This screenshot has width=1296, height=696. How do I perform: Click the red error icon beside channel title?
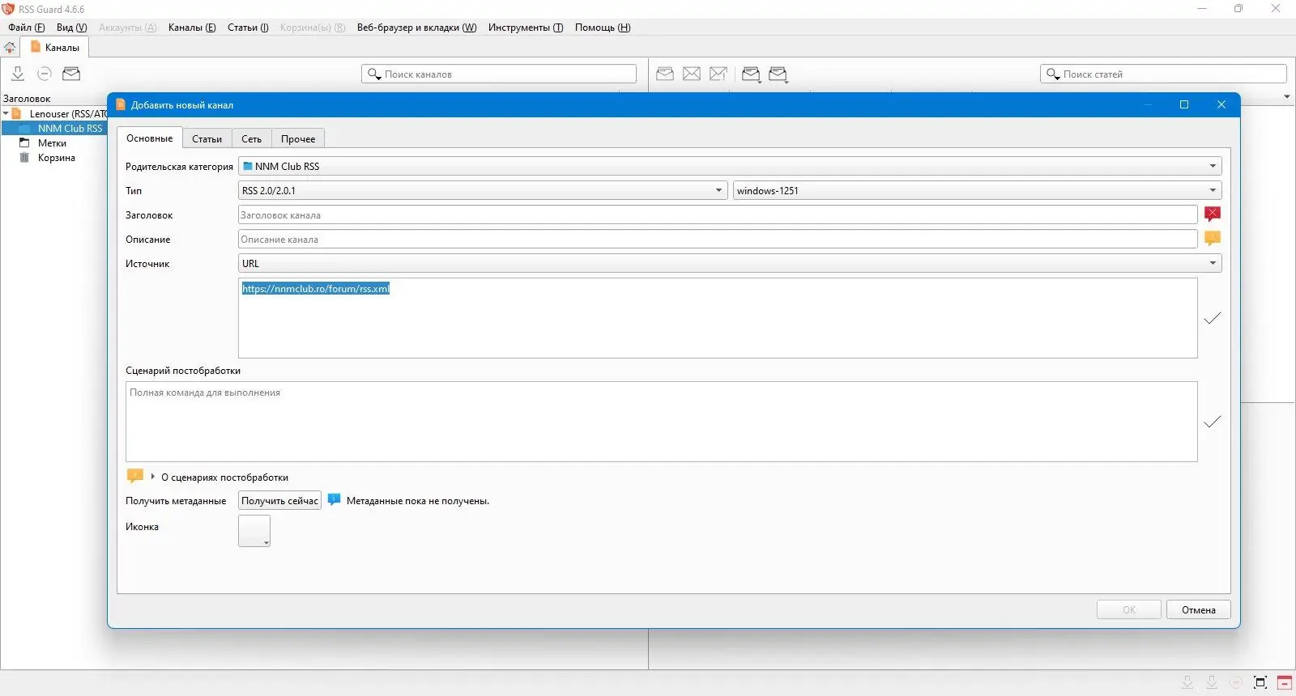(1213, 214)
